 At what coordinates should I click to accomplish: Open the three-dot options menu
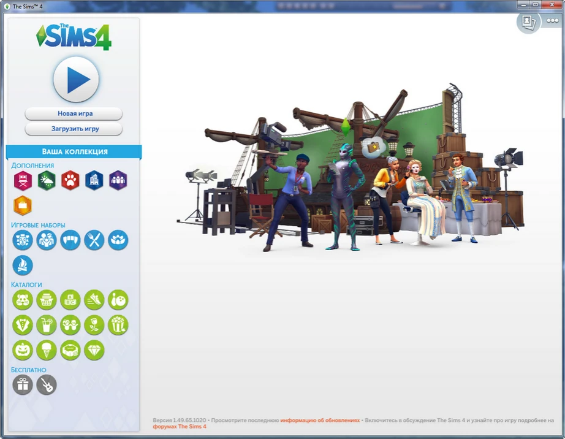pos(552,20)
